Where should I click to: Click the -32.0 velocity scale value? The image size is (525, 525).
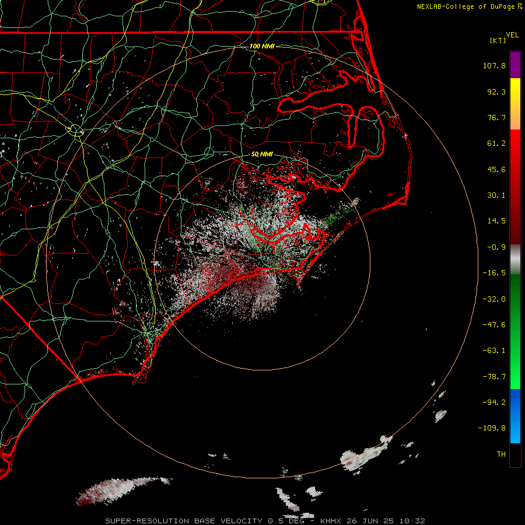(494, 299)
